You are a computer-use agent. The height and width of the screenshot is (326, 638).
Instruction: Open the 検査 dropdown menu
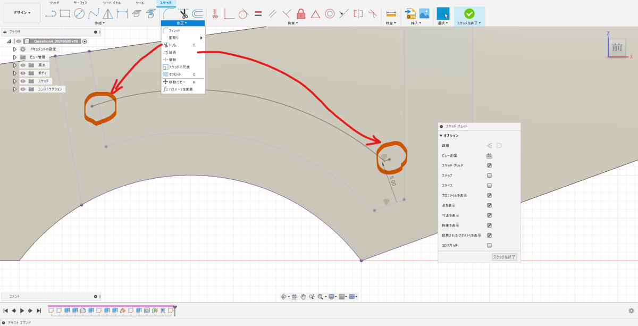(391, 23)
